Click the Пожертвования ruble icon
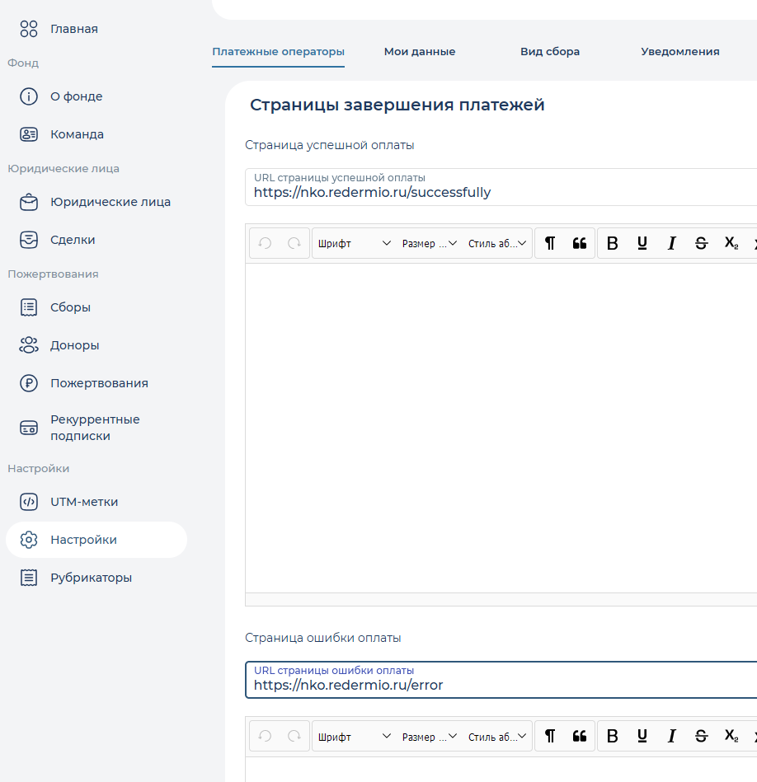Viewport: 757px width, 782px height. [x=28, y=383]
